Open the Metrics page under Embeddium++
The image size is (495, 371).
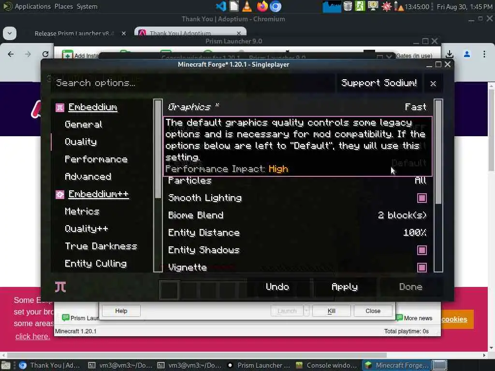pos(82,212)
